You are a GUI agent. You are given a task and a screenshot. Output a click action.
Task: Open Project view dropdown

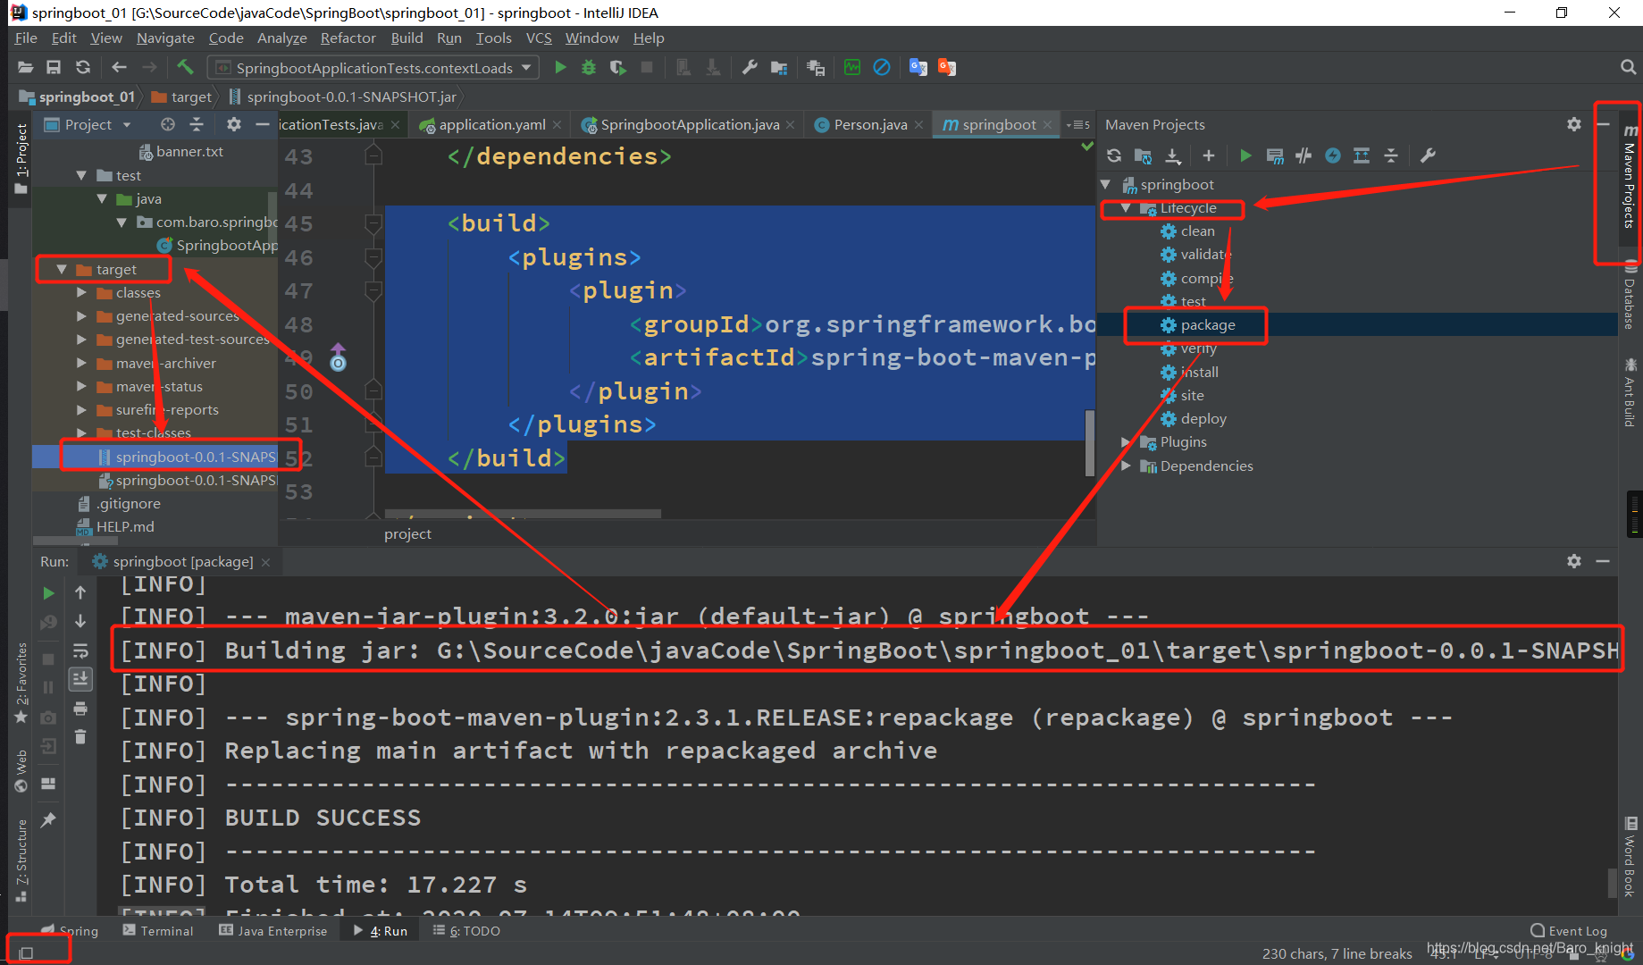(x=127, y=125)
